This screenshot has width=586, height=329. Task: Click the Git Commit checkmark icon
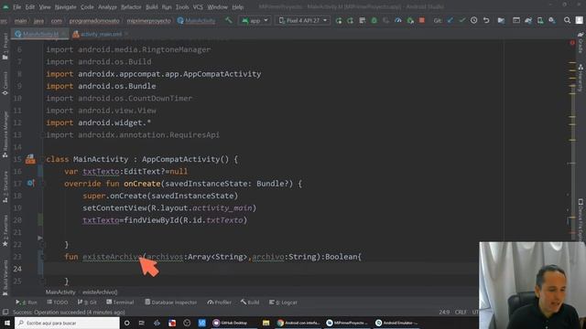pos(461,20)
